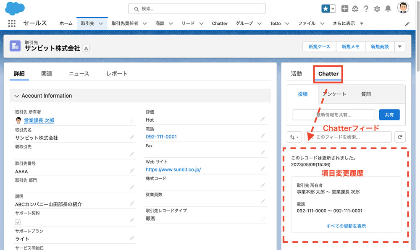Open the App Launcher grid icon
This screenshot has height=250, width=420.
point(12,23)
